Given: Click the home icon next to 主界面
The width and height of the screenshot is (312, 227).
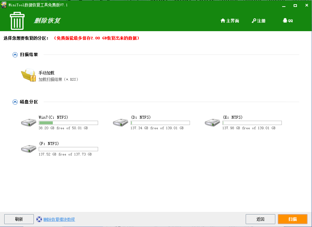Looking at the screenshot, I should [x=223, y=20].
